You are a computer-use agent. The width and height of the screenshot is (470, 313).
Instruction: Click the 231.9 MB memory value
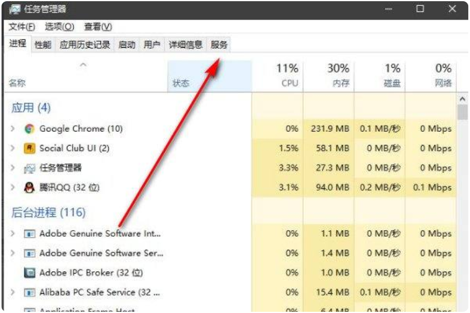[330, 129]
